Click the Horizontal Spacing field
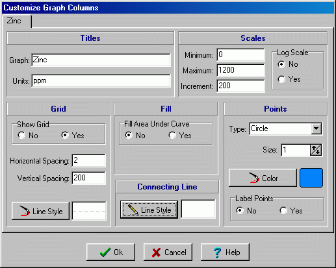Image resolution: width=336 pixels, height=268 pixels. pos(88,160)
